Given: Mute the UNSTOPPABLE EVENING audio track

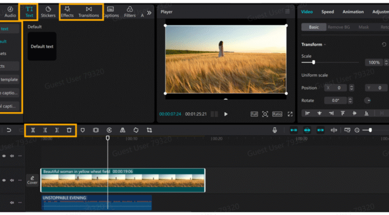Looking at the screenshot, I should coord(12,203).
